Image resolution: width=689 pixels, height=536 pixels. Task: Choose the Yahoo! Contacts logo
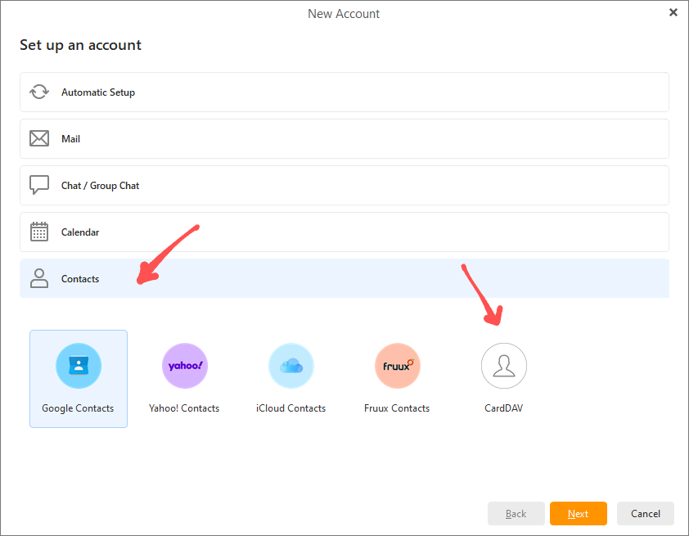click(x=185, y=366)
